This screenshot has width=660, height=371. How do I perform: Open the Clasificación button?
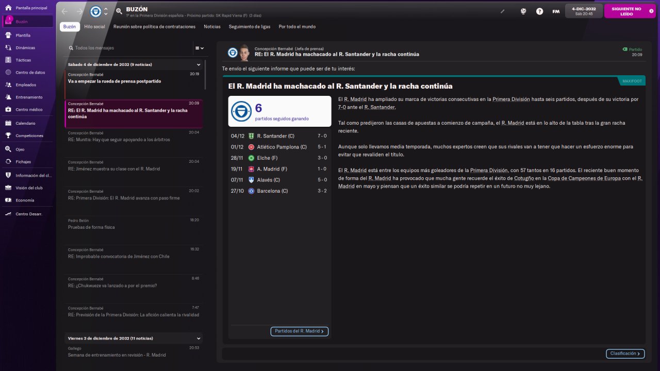tap(625, 353)
